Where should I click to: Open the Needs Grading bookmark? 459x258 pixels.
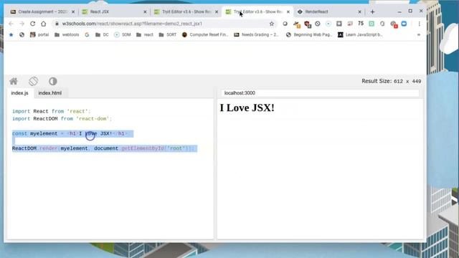click(256, 34)
